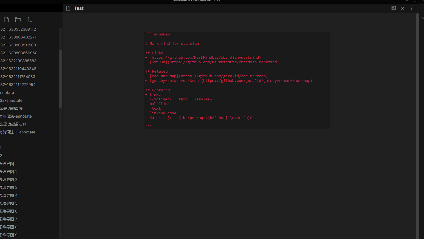Click the '## Related' heading line
424x239 pixels.
coord(157,71)
